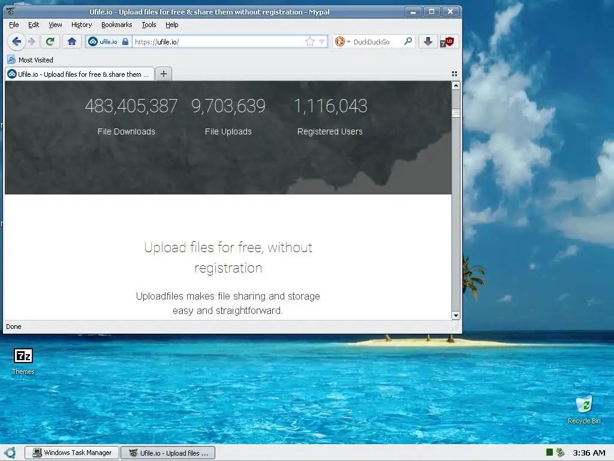Click the forward navigation arrow
This screenshot has height=461, width=614.
click(32, 41)
